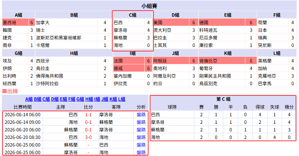
Task: Click 厄瓜多爾 in E組
Action: tap(208, 38)
